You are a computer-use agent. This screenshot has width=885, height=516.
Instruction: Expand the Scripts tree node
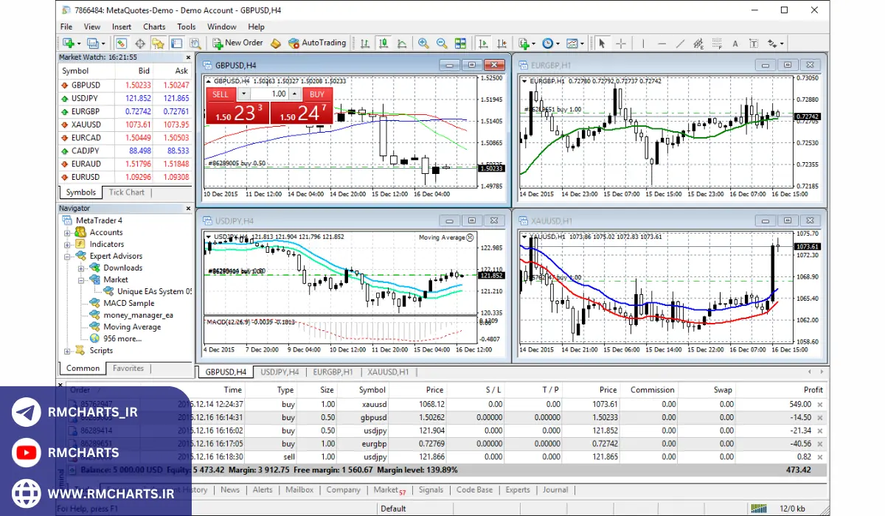pos(68,351)
